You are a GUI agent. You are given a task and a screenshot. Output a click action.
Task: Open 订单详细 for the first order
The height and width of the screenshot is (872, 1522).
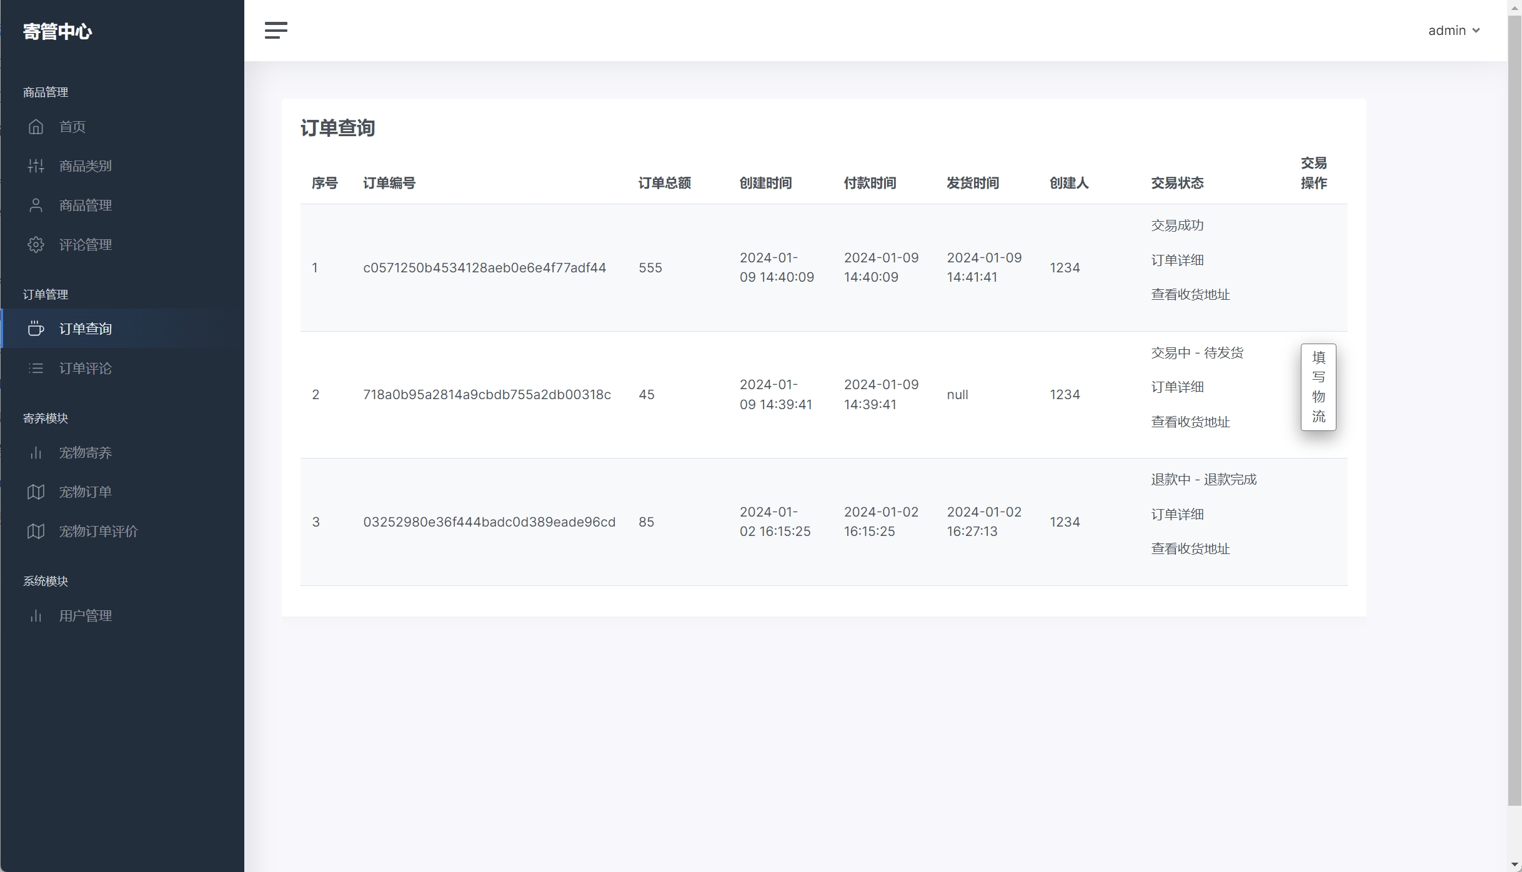coord(1177,260)
